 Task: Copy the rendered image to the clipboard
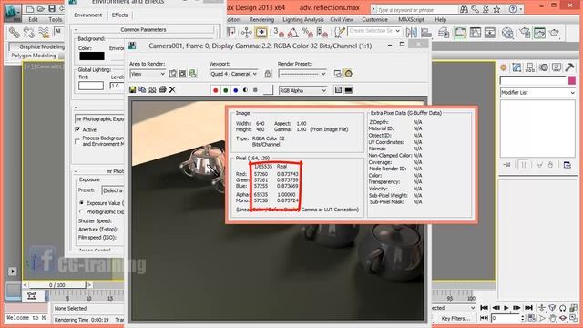point(142,89)
